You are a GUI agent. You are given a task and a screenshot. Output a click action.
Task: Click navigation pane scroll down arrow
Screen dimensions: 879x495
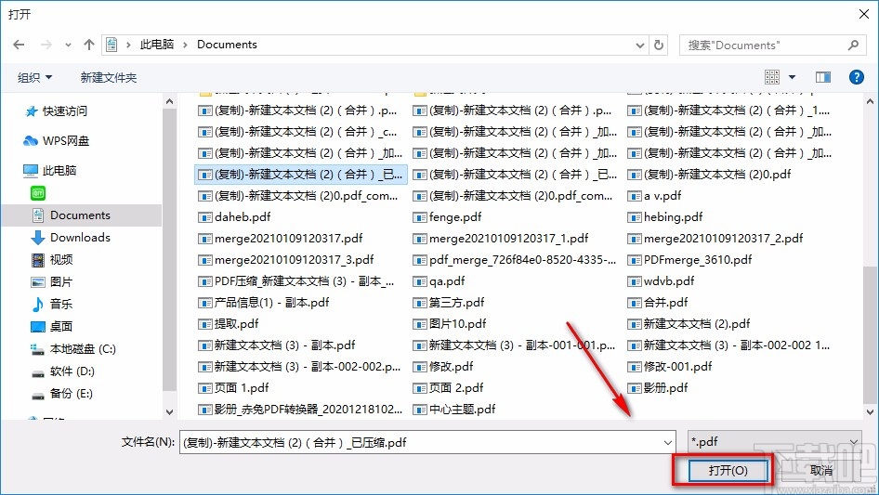[x=169, y=412]
